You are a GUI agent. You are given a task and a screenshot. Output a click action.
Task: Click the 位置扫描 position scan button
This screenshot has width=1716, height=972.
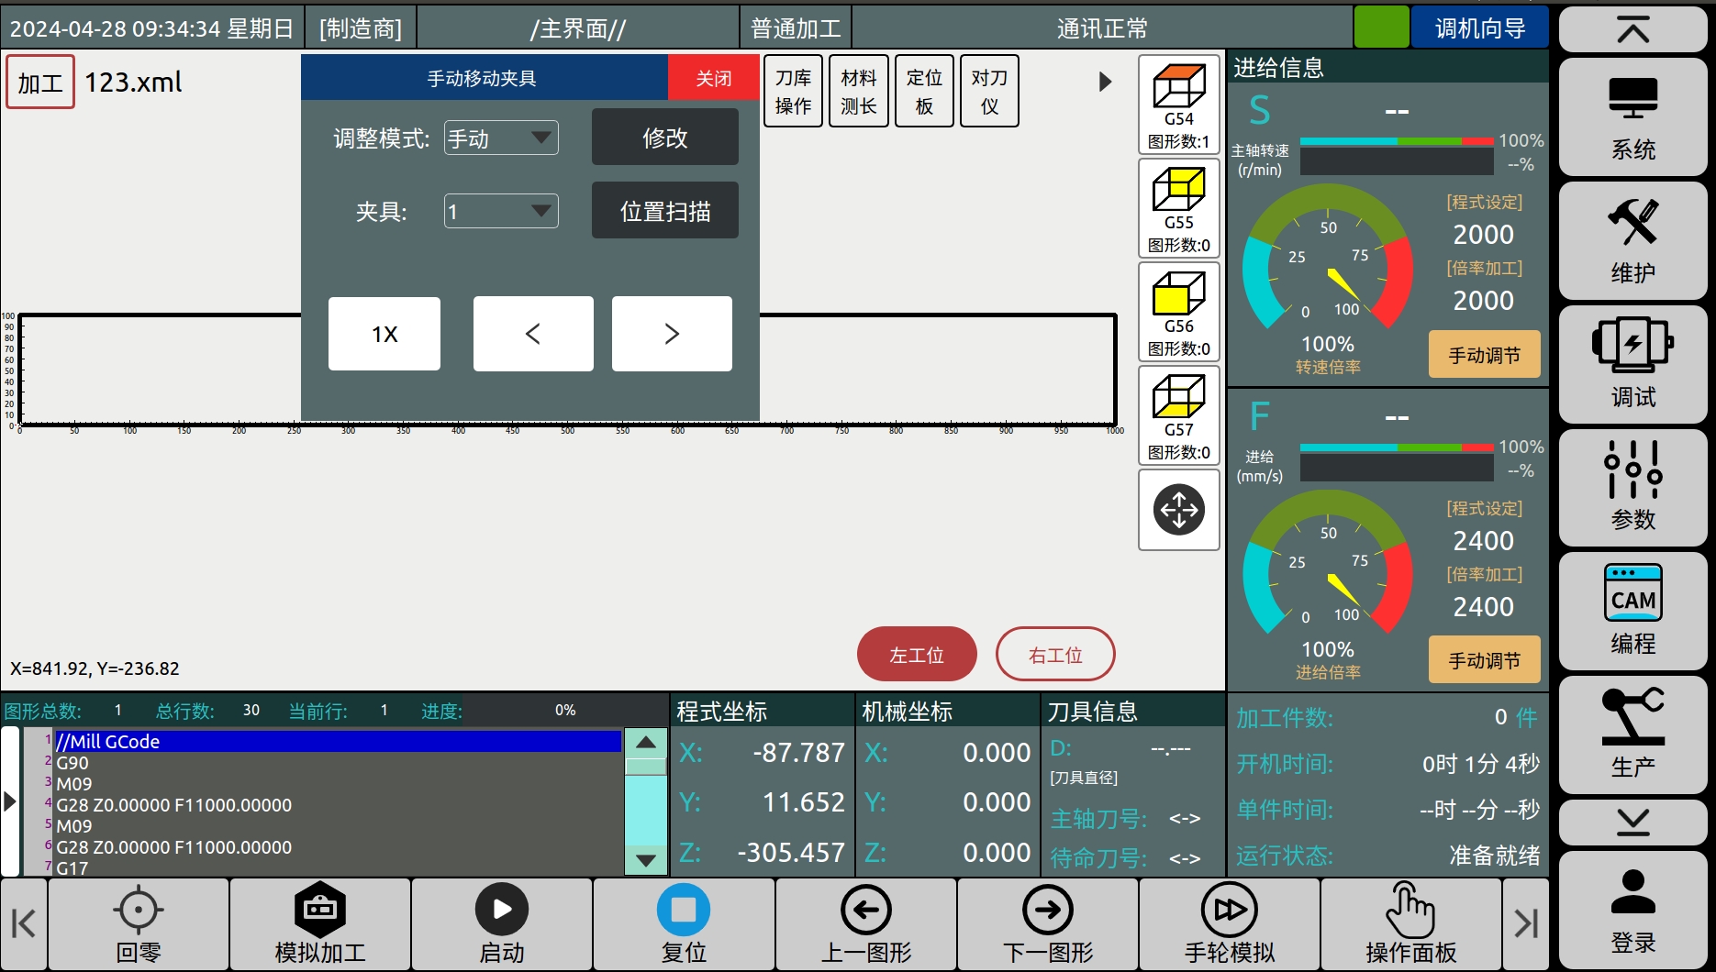pos(664,211)
